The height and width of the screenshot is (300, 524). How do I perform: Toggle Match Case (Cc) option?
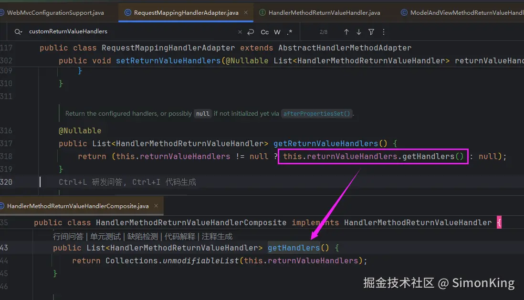click(x=264, y=32)
